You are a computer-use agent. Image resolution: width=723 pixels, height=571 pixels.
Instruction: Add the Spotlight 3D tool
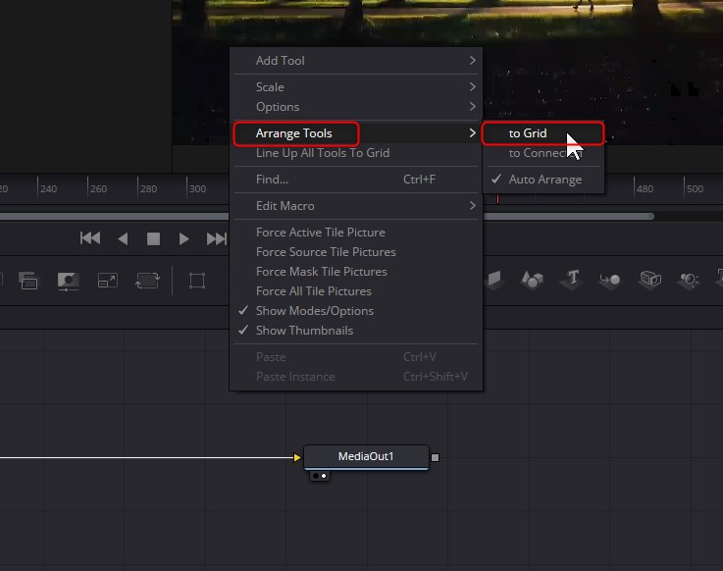click(689, 280)
